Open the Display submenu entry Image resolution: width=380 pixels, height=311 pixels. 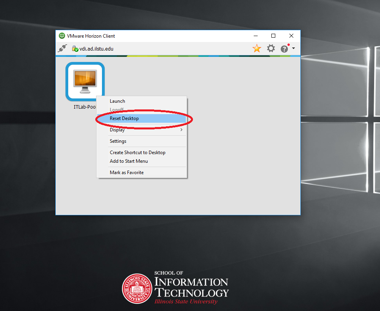coord(142,130)
